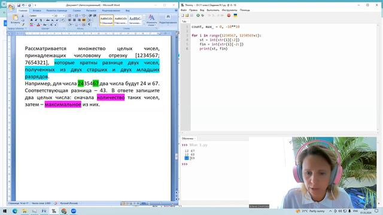
Task: Open Microsoft Edge from taskbar
Action: tap(14, 211)
